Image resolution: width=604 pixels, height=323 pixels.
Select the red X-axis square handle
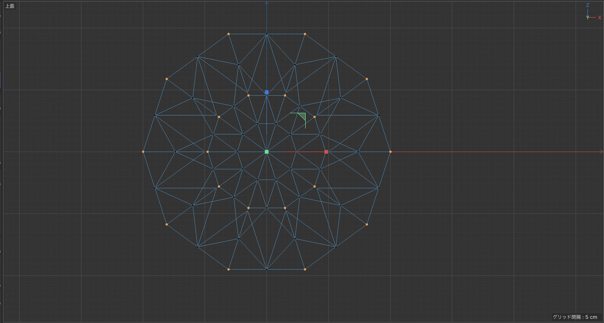[326, 152]
